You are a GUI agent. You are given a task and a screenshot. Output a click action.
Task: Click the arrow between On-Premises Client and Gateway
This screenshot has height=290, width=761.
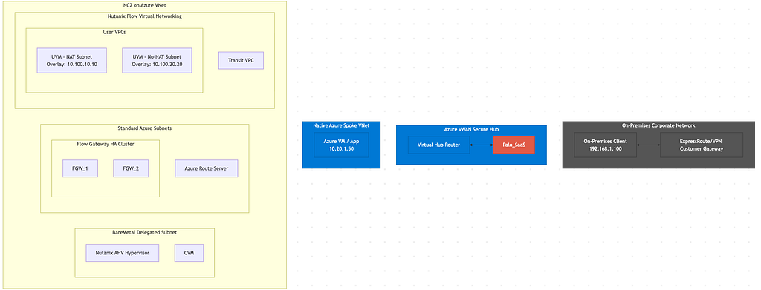[x=648, y=145]
